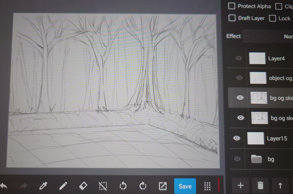Check the Draft Layer option
Screen dimensions: 293x194
coord(232,18)
